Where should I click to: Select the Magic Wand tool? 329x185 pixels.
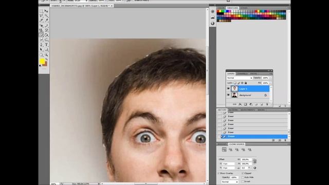pyautogui.click(x=46, y=16)
